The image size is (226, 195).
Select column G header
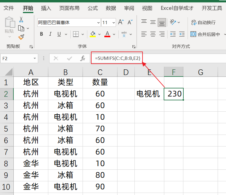200,72
